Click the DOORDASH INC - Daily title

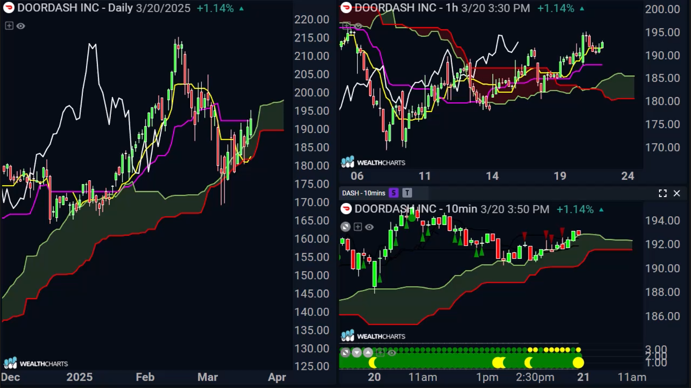click(75, 8)
